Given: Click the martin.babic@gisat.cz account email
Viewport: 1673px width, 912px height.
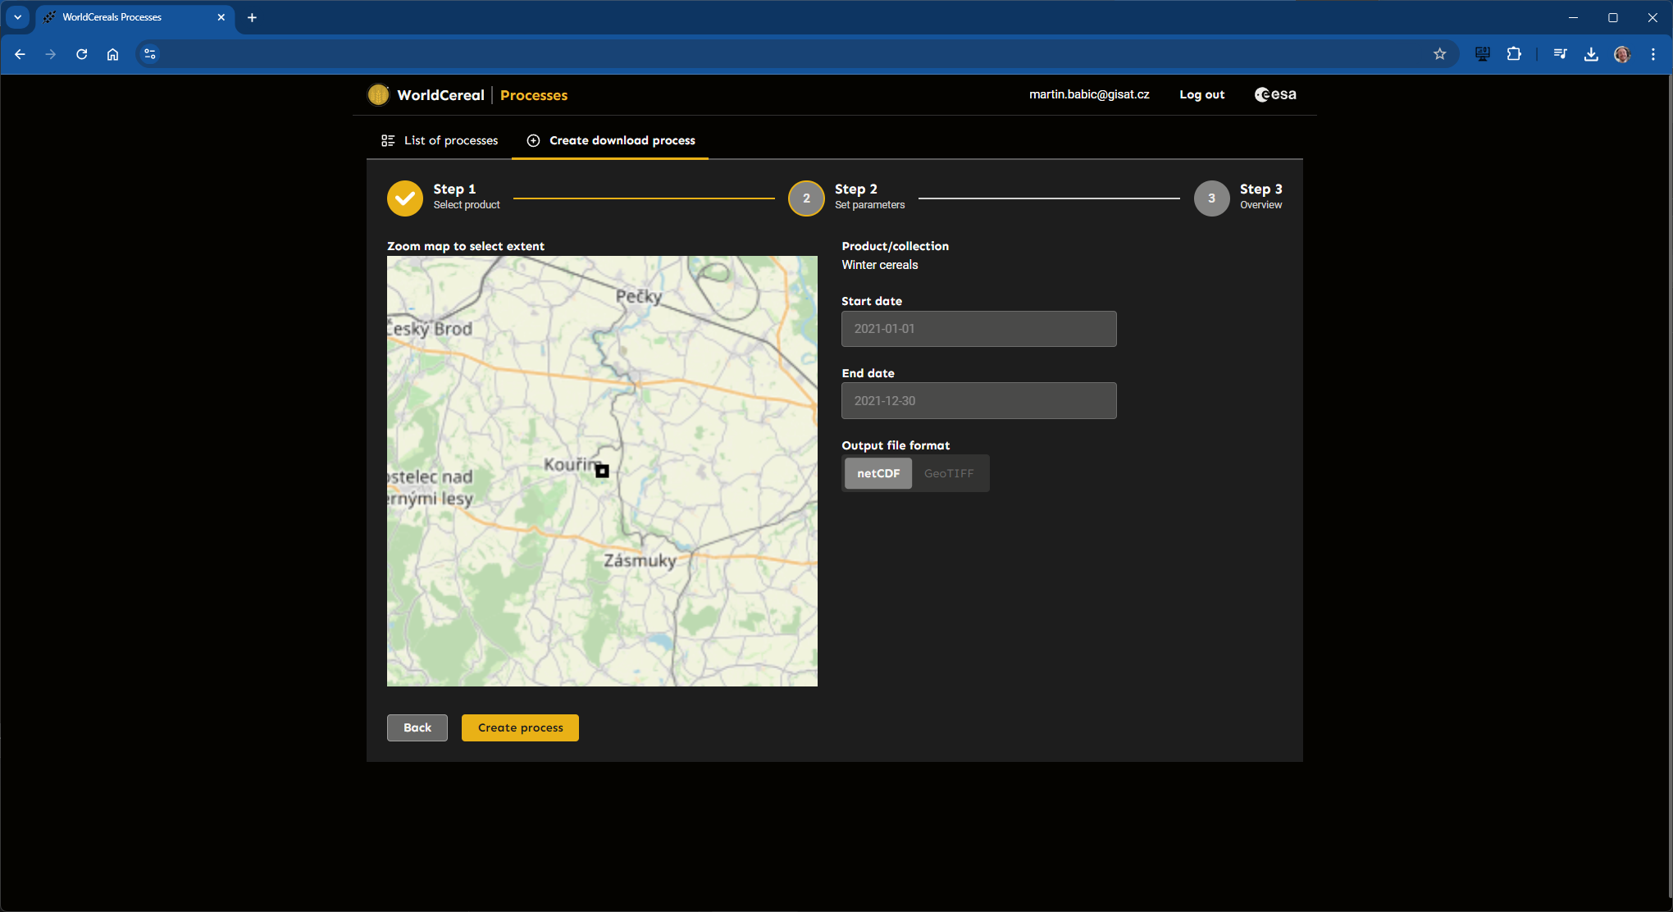Looking at the screenshot, I should [1089, 94].
